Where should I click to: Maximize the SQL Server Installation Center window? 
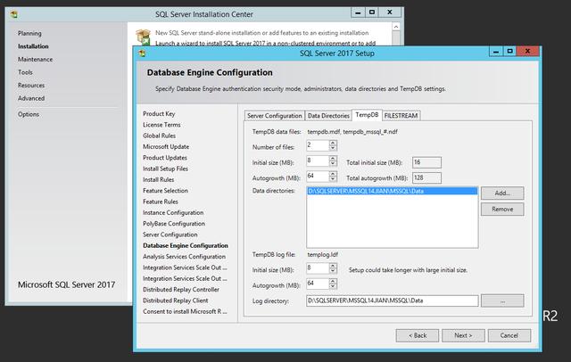tap(372, 12)
